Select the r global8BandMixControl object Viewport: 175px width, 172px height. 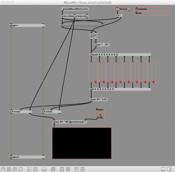(75, 9)
